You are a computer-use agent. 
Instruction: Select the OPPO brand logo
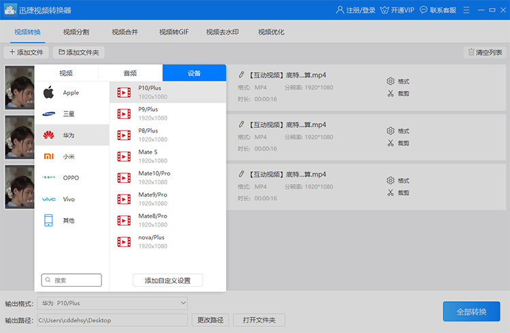[x=48, y=177]
